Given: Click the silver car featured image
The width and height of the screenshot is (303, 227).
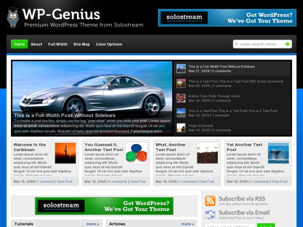Looking at the screenshot, I should coord(92,98).
